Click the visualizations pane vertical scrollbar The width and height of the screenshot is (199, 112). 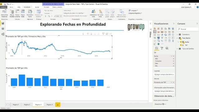click(175, 74)
